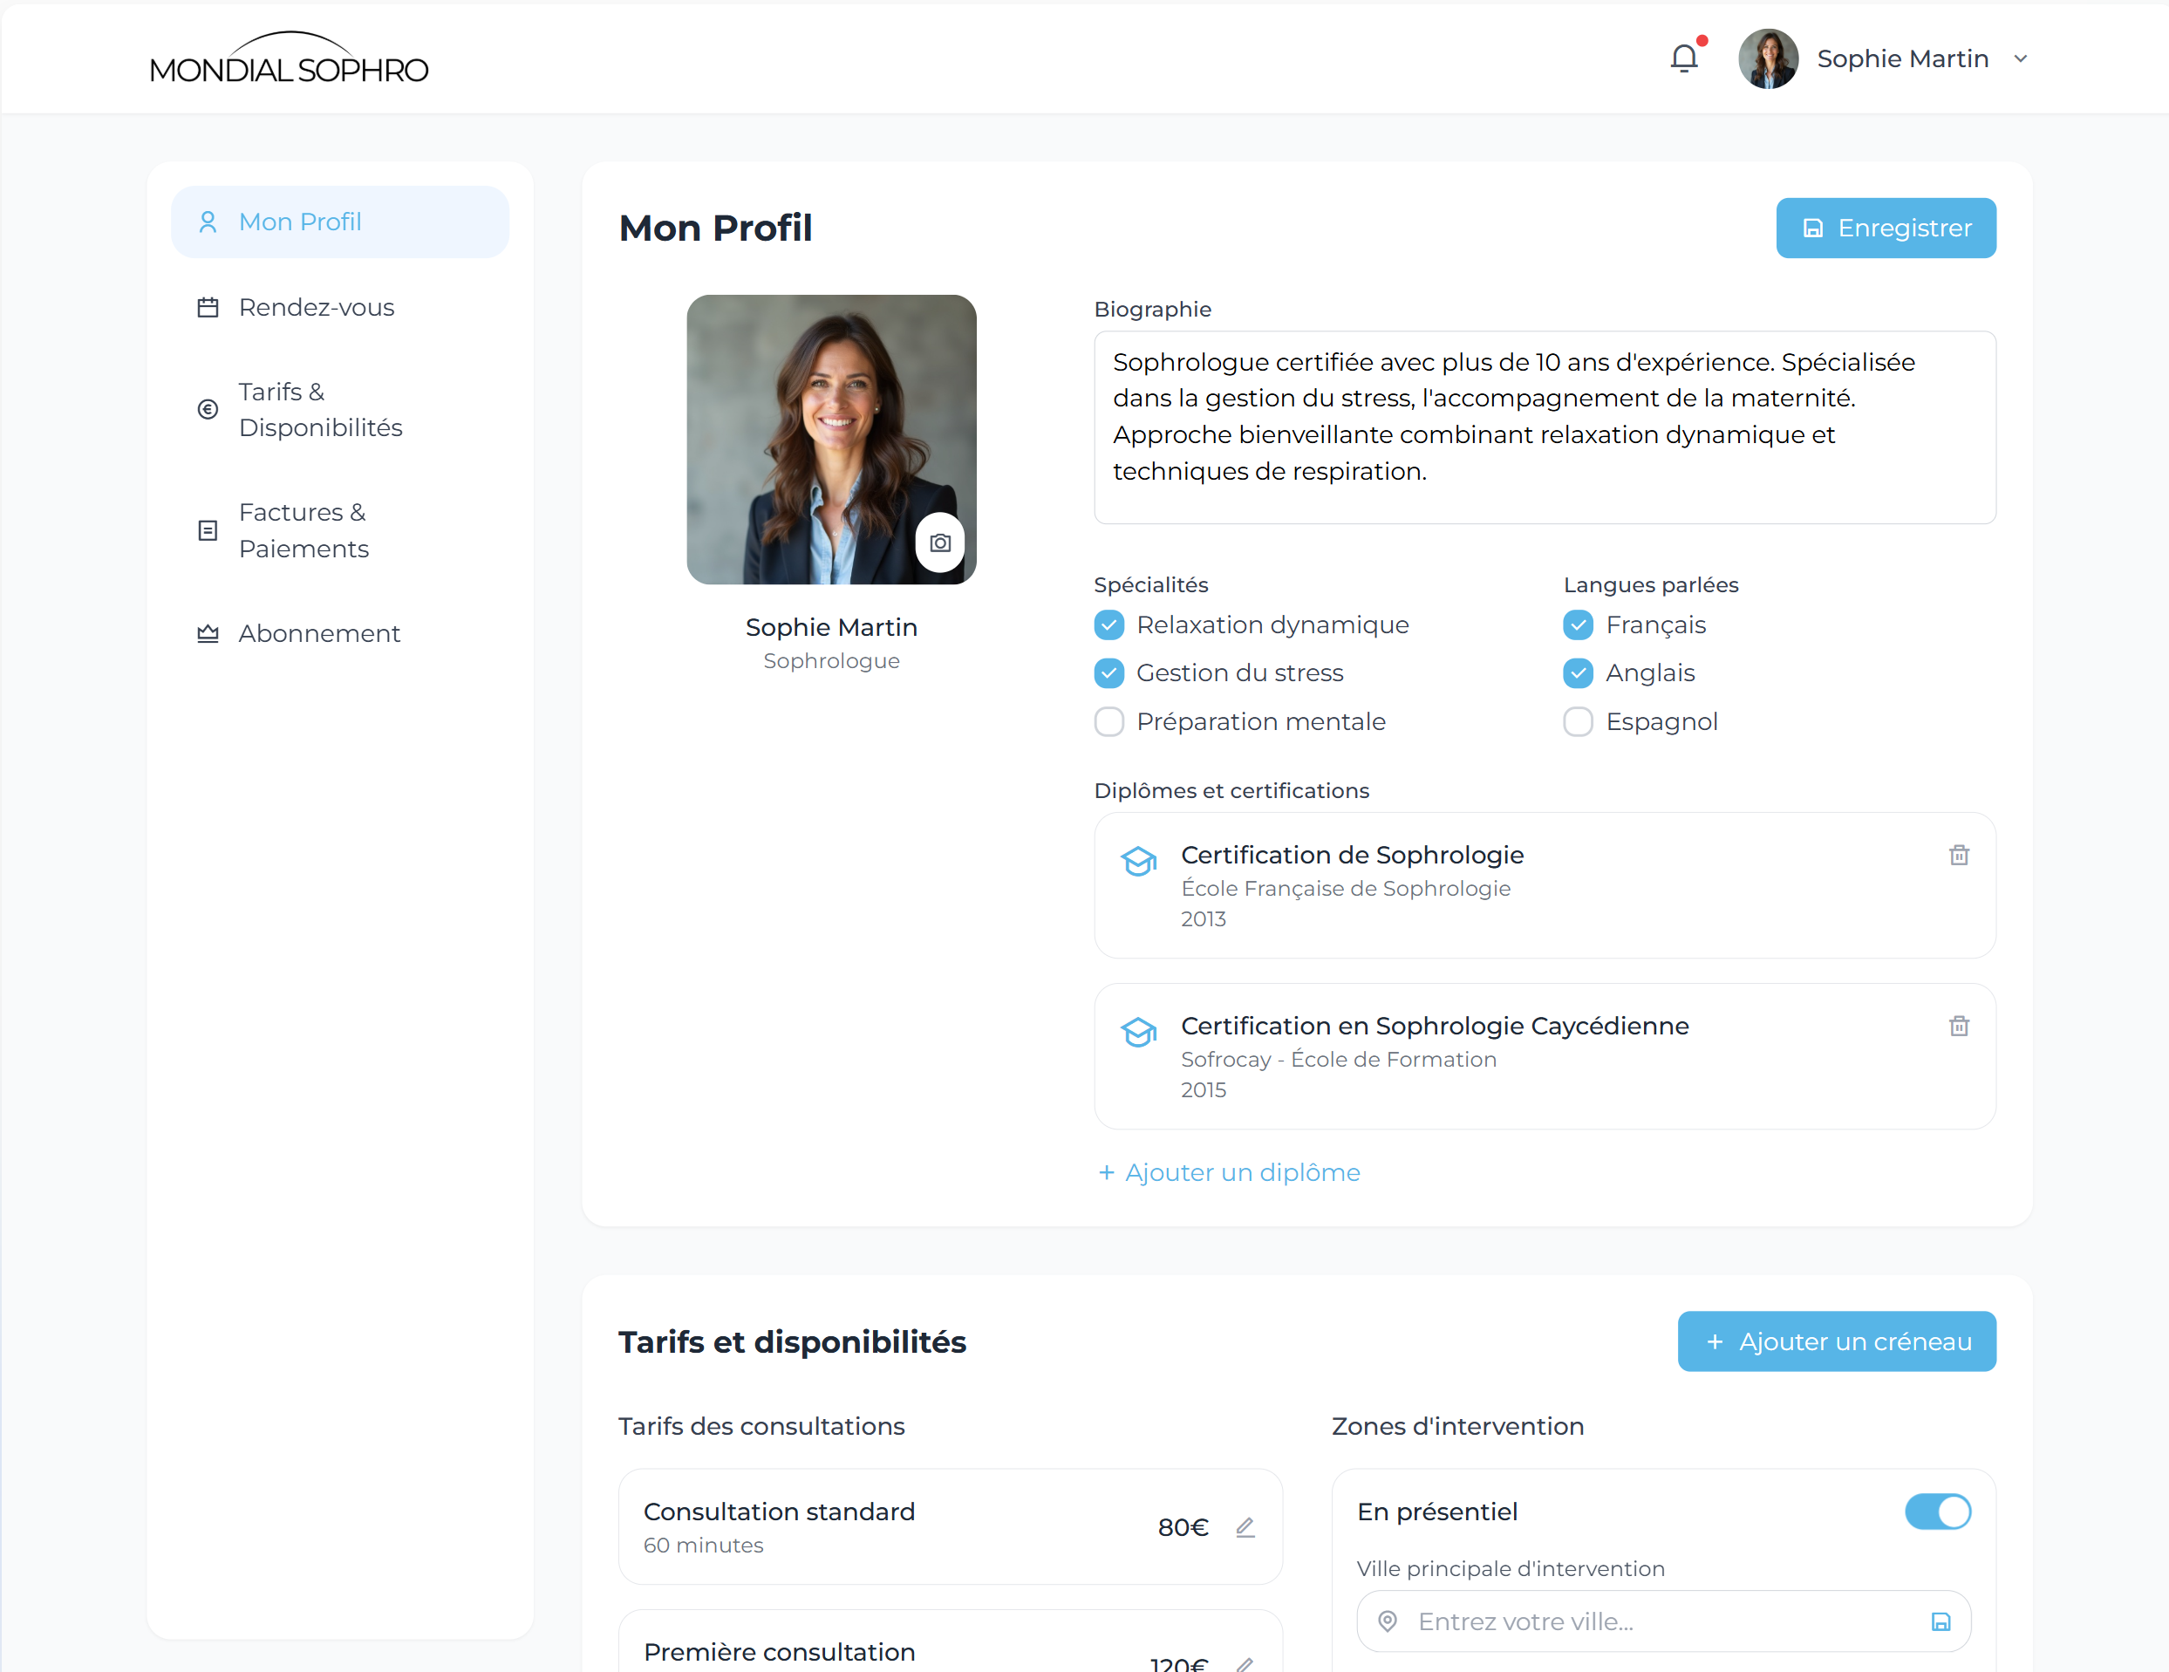This screenshot has height=1672, width=2169.
Task: Uncheck the Anglais language
Action: tap(1577, 672)
